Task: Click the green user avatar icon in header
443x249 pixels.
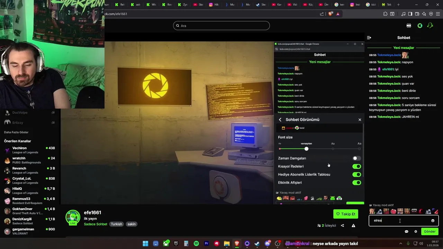Action: click(430, 26)
